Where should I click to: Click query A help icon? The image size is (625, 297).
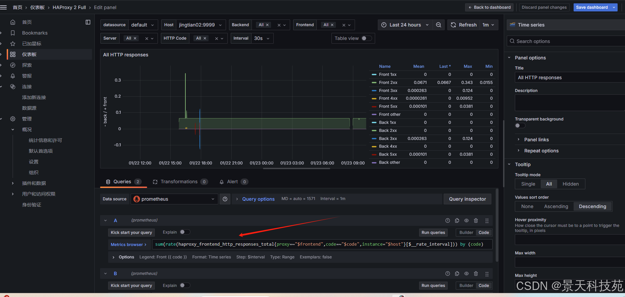tap(448, 220)
